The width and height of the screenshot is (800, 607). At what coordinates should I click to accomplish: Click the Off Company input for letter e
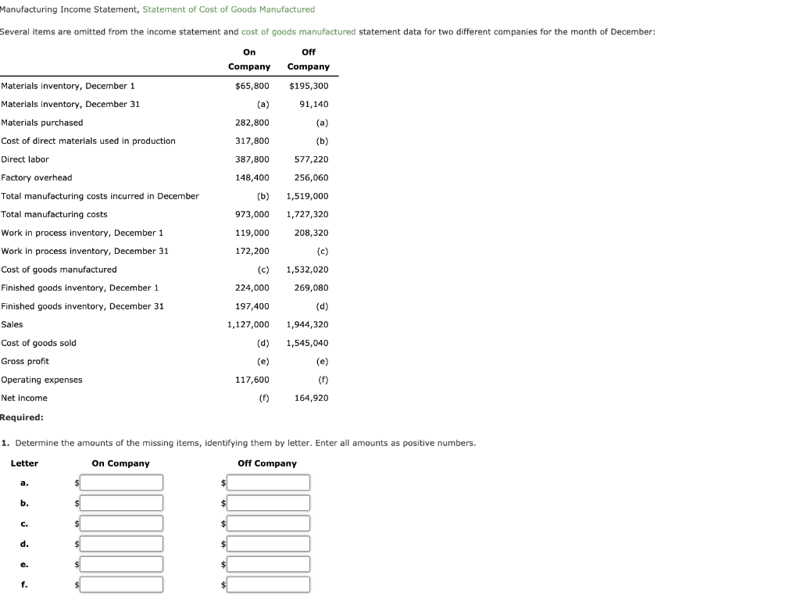pos(268,563)
